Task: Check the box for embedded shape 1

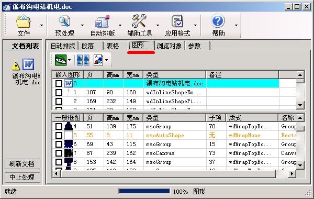Action: click(59, 92)
